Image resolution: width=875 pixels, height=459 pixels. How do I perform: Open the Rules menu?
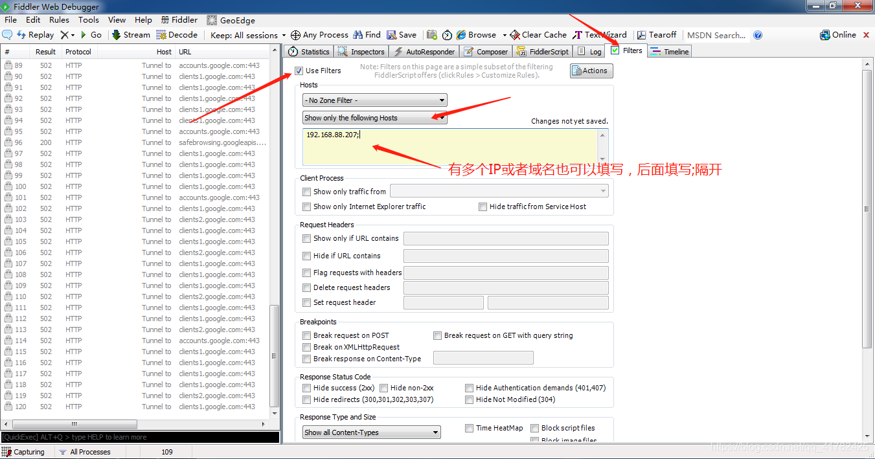tap(59, 20)
